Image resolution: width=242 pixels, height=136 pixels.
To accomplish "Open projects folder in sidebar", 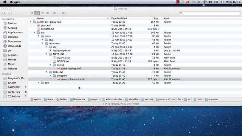I will pyautogui.click(x=12, y=55).
